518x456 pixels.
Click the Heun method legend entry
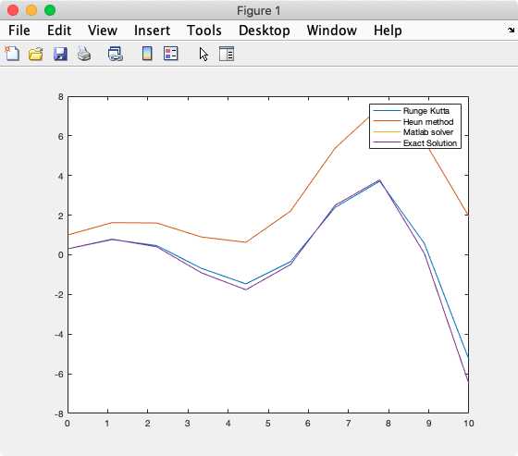(x=428, y=122)
